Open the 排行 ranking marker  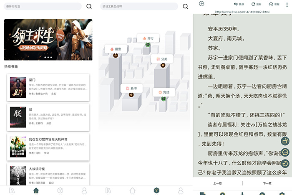pos(148,38)
